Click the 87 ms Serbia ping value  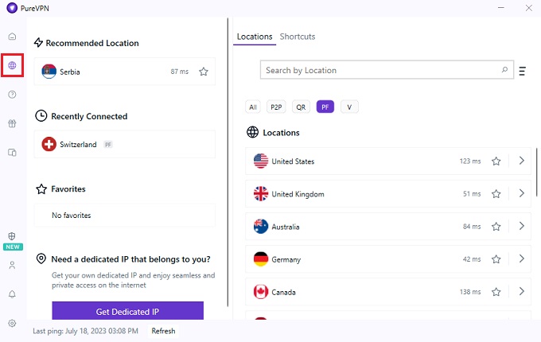coord(180,72)
